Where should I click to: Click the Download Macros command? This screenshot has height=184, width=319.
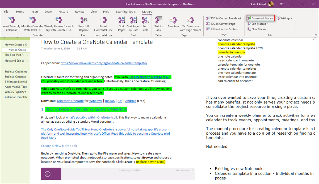(x=260, y=18)
